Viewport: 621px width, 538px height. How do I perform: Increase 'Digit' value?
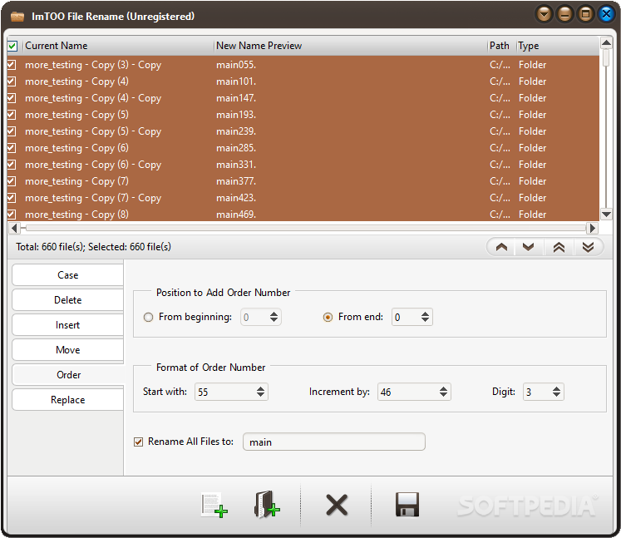556,388
